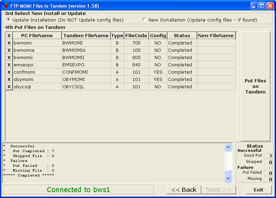
Task: Click the X column header to select all
Action: tap(9, 36)
